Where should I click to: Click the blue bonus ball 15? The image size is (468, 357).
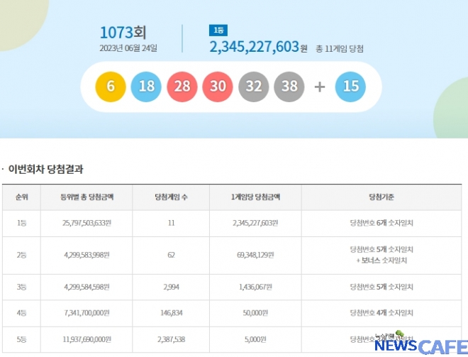[350, 87]
